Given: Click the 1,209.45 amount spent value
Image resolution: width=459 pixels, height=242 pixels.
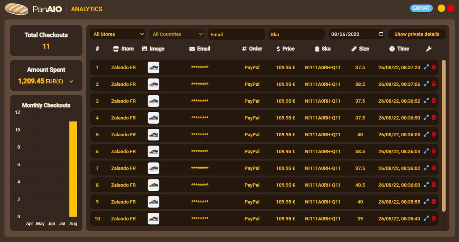Looking at the screenshot, I should pyautogui.click(x=31, y=81).
